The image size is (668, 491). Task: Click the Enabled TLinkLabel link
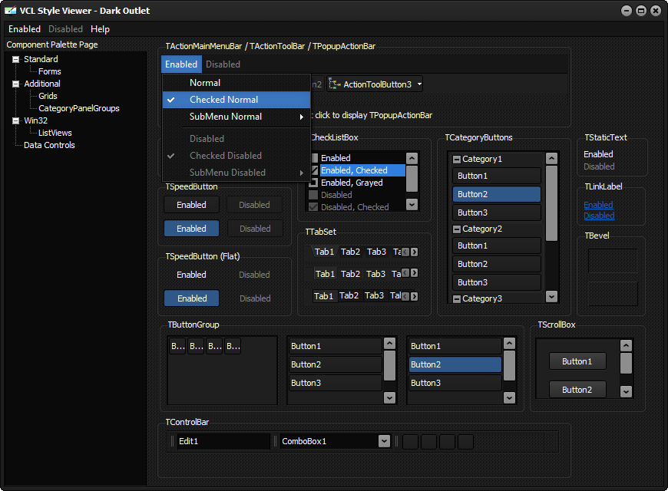point(598,205)
